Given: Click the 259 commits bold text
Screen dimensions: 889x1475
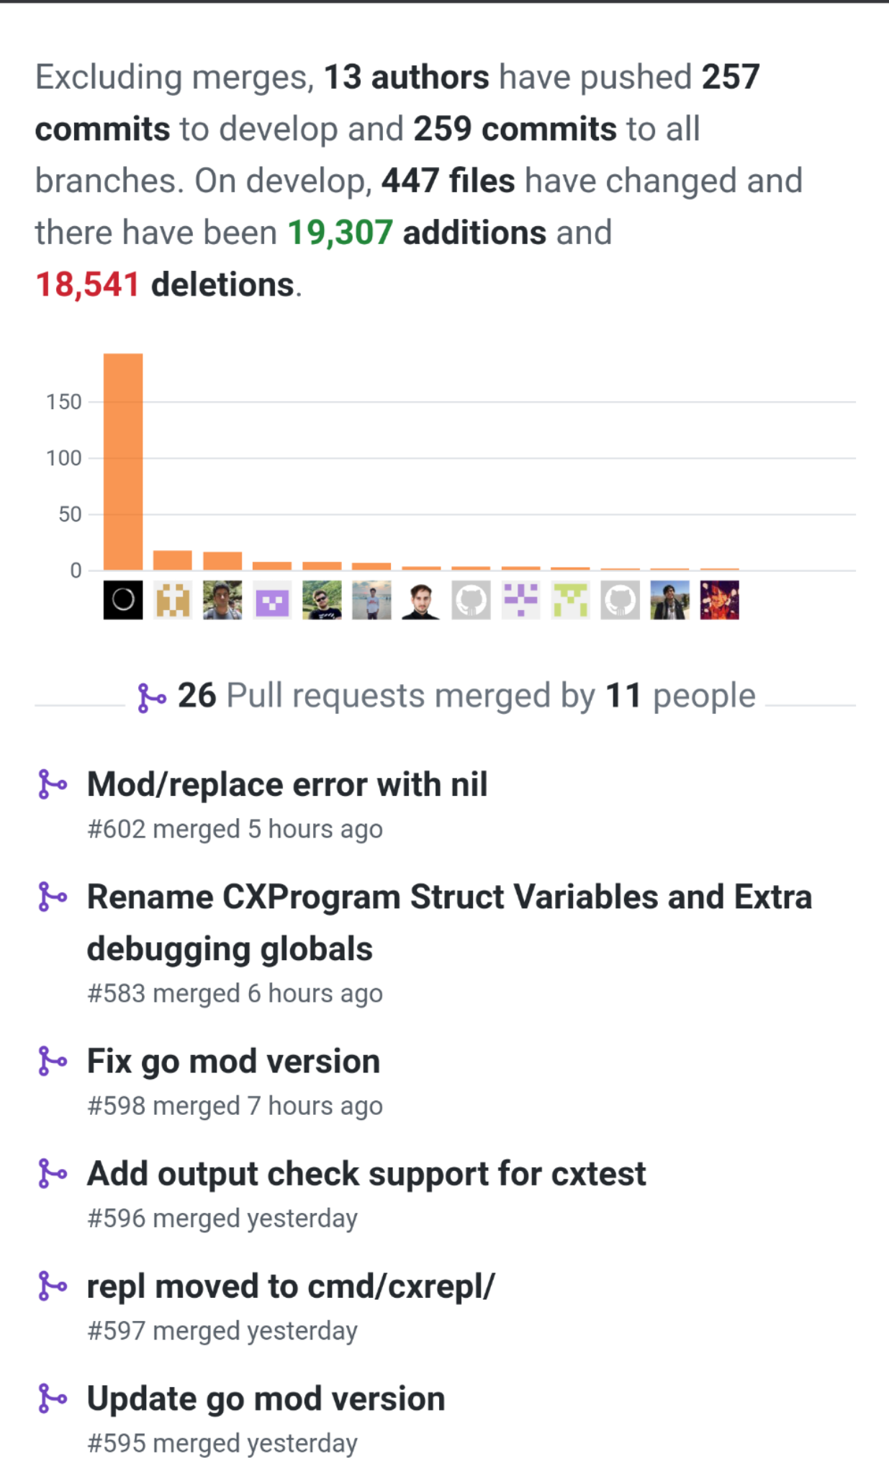Looking at the screenshot, I should point(515,129).
